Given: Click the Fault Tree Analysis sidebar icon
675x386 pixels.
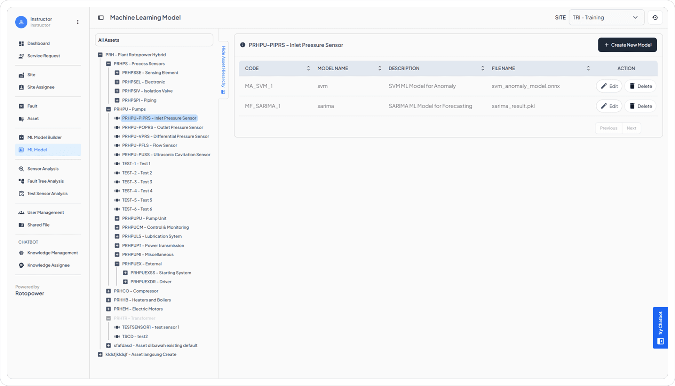Looking at the screenshot, I should pos(21,181).
